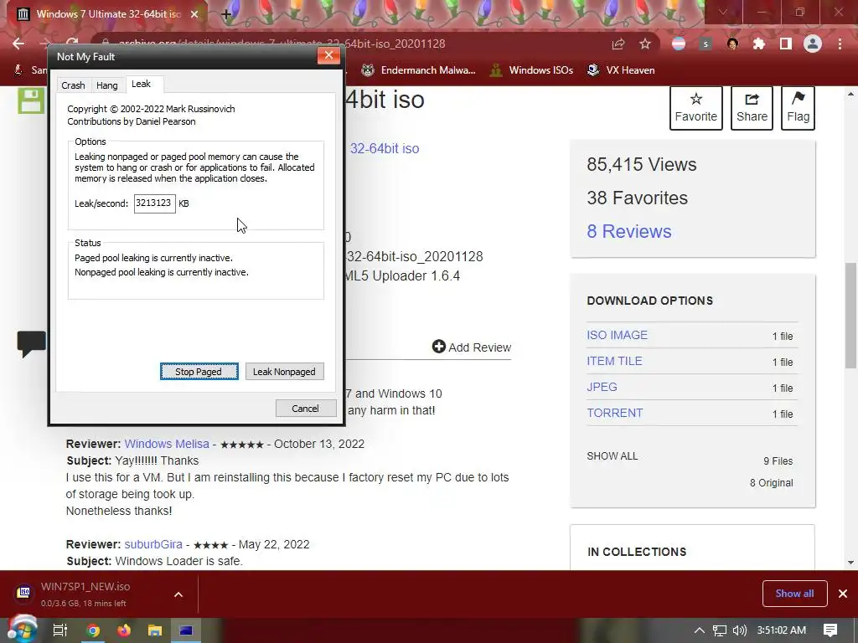
Task: Click the page scrollbar down arrow
Action: [x=850, y=562]
